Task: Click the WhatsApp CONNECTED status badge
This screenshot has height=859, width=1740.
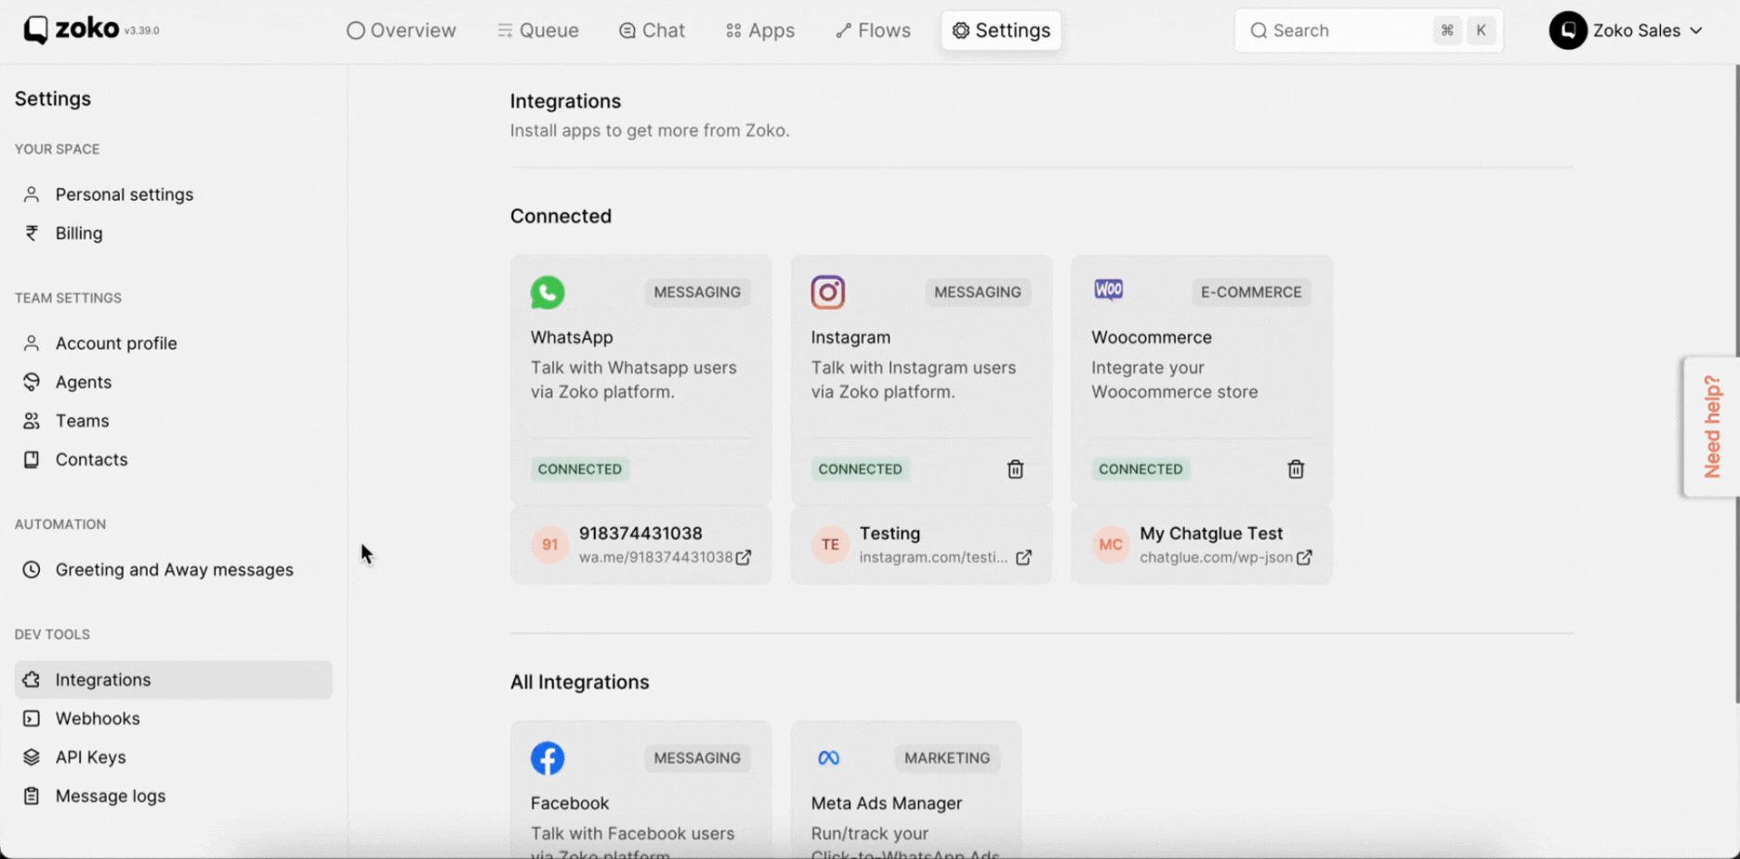Action: [580, 469]
